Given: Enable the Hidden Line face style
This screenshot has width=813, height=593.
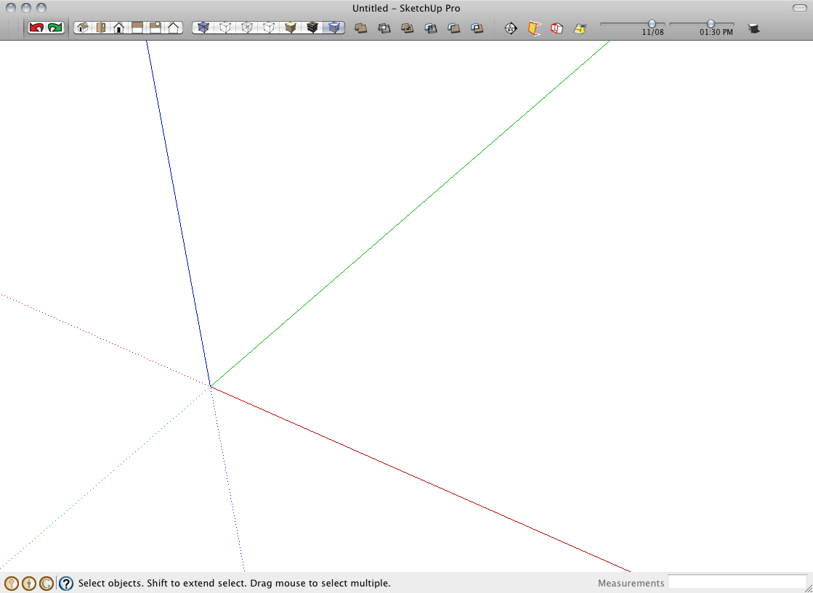Looking at the screenshot, I should (x=269, y=28).
